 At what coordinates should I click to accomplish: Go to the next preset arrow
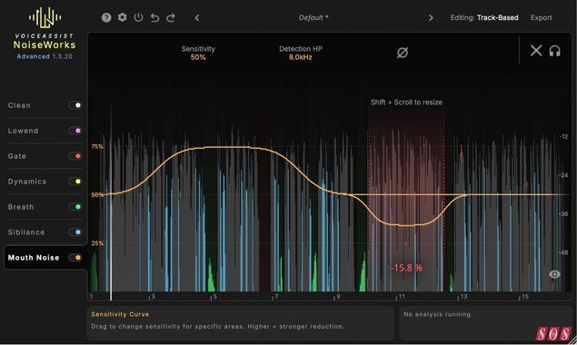[431, 17]
